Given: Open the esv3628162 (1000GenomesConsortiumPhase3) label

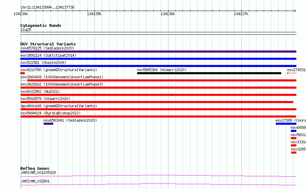Looking at the screenshot, I should [x=62, y=84].
